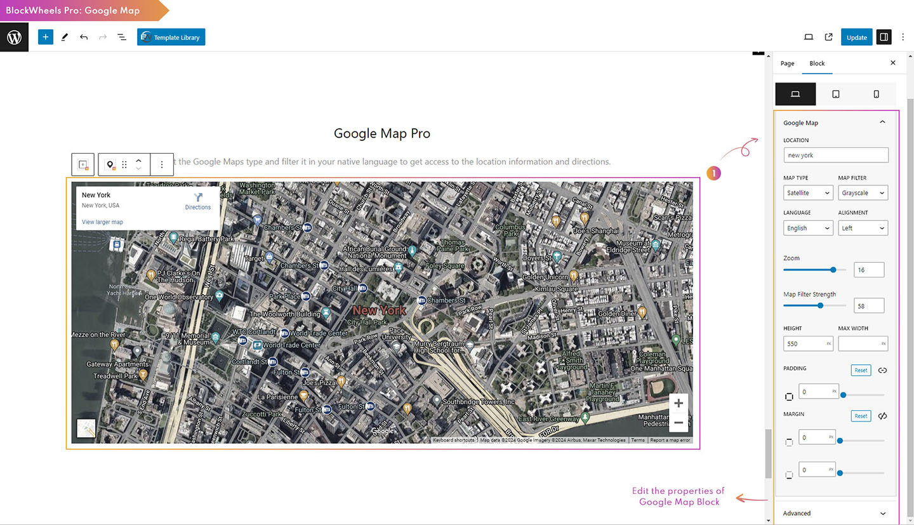Viewport: 914px width, 525px height.
Task: Select the tablet device preview tab
Action: pyautogui.click(x=835, y=94)
